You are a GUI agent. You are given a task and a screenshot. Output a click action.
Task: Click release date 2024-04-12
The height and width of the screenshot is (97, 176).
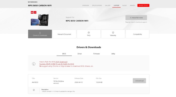click(78, 82)
